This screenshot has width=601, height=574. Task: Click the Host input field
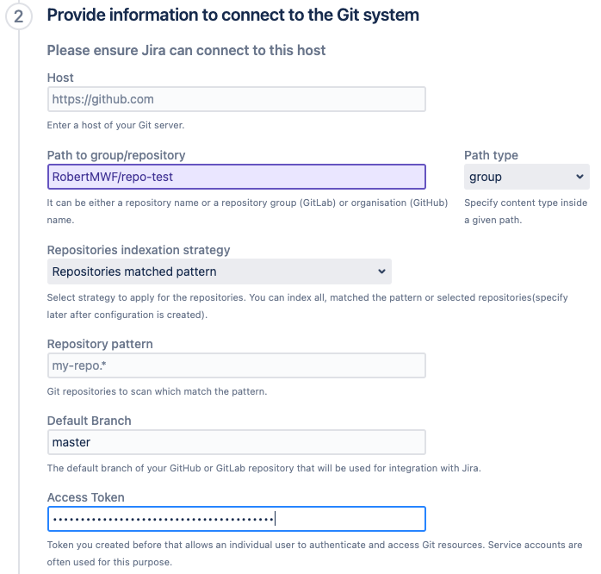tap(236, 99)
